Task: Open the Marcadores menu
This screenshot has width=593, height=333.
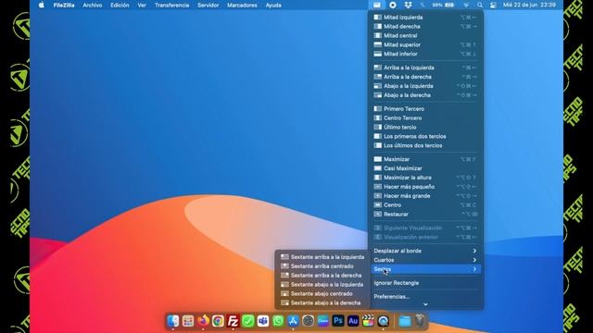Action: [242, 5]
